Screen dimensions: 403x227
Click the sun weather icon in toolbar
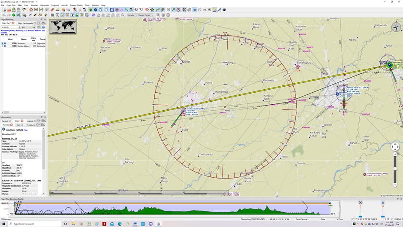click(x=214, y=10)
